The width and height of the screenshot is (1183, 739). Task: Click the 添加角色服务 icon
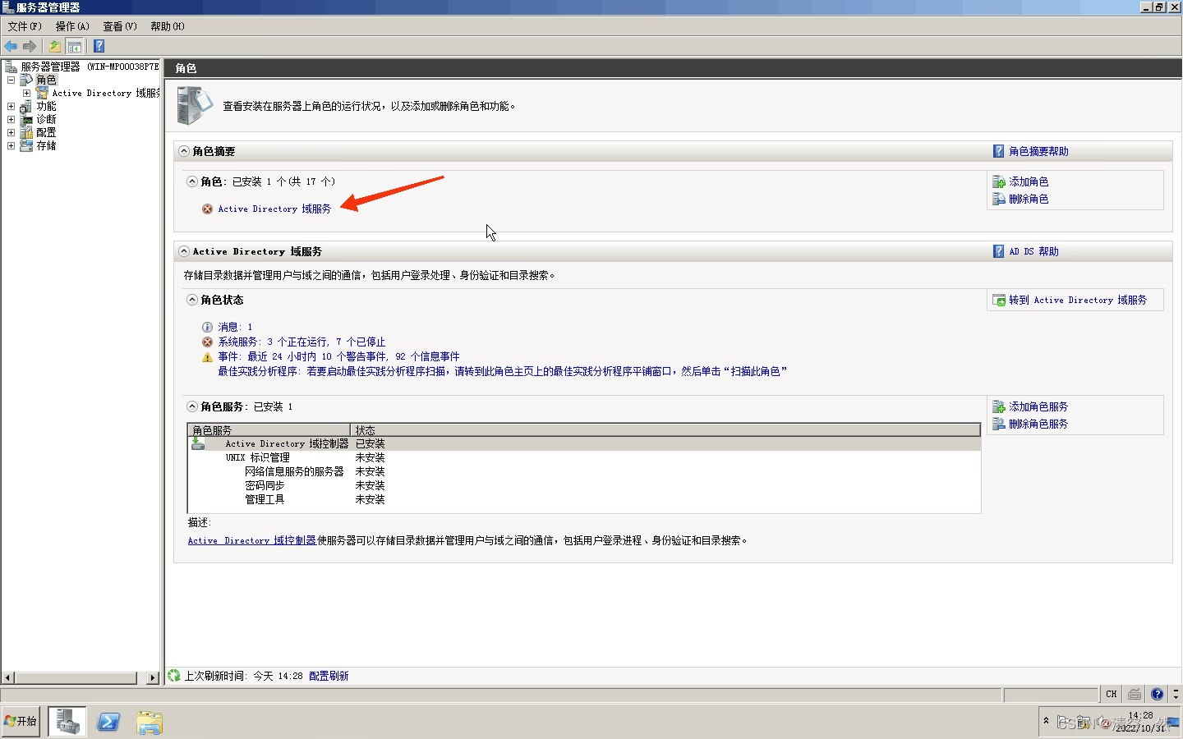(999, 406)
